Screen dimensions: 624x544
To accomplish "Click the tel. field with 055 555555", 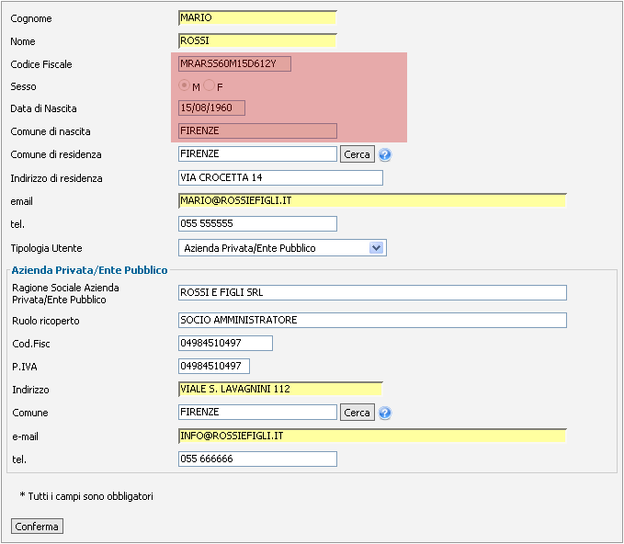I will pyautogui.click(x=257, y=223).
